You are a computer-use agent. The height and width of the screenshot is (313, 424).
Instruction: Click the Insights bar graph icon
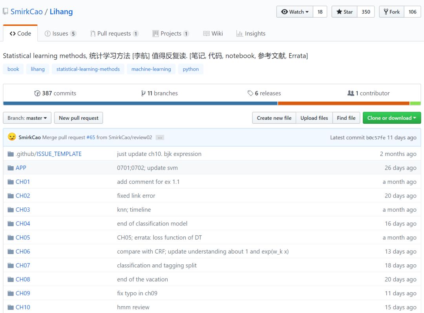(239, 33)
